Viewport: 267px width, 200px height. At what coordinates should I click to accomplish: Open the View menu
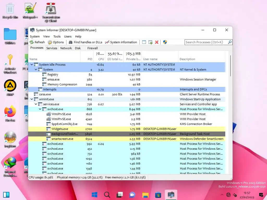[x=46, y=36]
